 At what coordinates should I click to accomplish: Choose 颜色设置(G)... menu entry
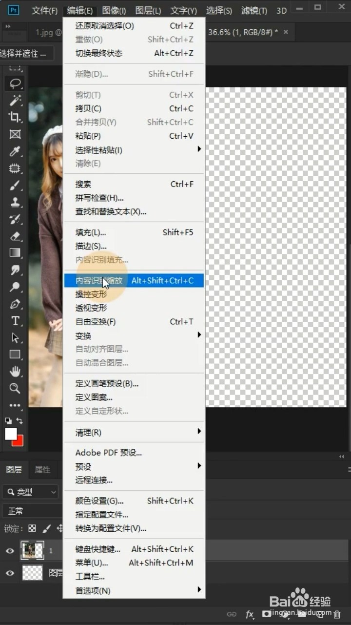tap(134, 500)
